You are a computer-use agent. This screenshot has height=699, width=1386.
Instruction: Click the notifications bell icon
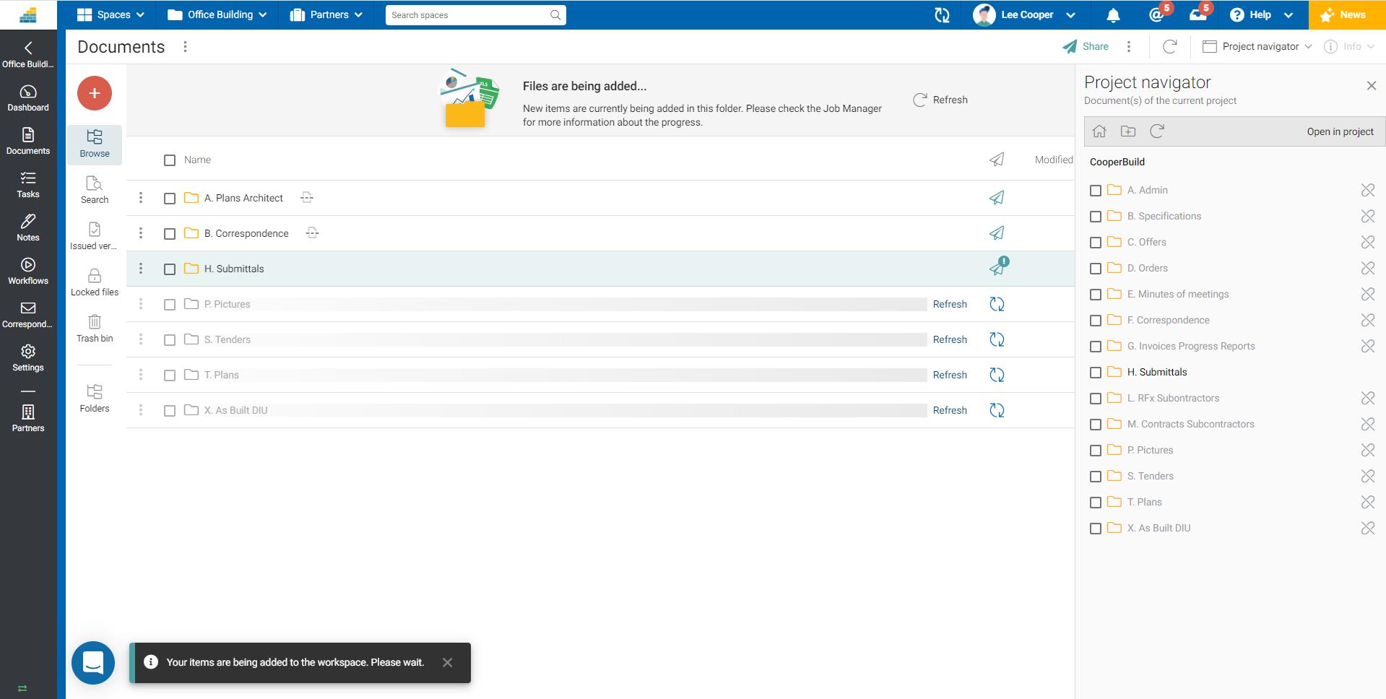[1113, 15]
